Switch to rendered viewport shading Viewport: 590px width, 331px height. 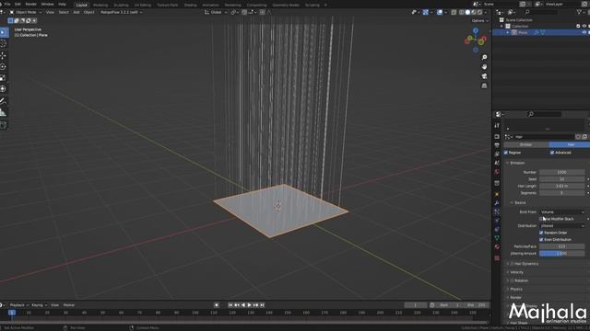point(479,12)
